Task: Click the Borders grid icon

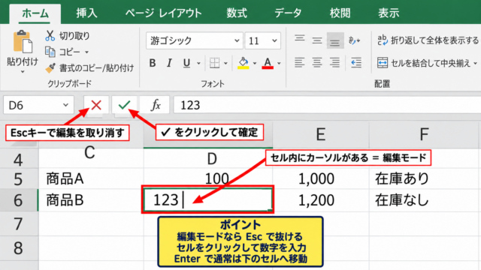Action: [x=214, y=63]
